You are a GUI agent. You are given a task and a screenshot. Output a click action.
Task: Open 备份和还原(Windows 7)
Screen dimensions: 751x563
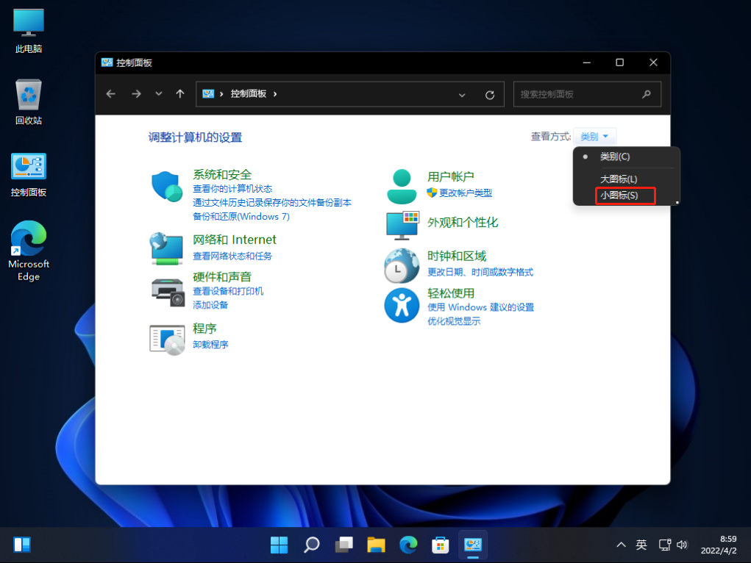(x=241, y=216)
